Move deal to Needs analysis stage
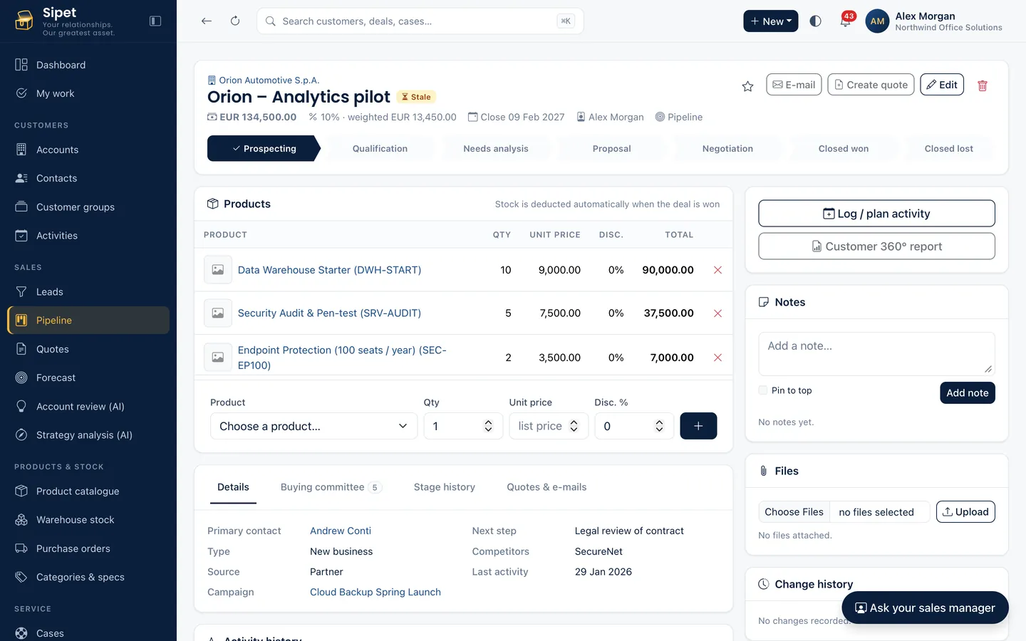 coord(496,148)
